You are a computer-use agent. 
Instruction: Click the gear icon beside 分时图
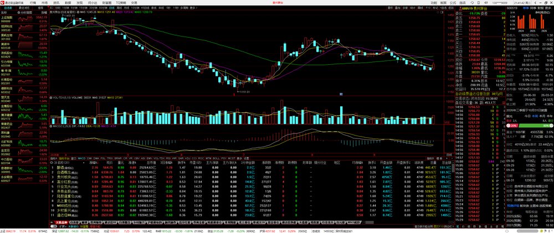click(x=19, y=12)
